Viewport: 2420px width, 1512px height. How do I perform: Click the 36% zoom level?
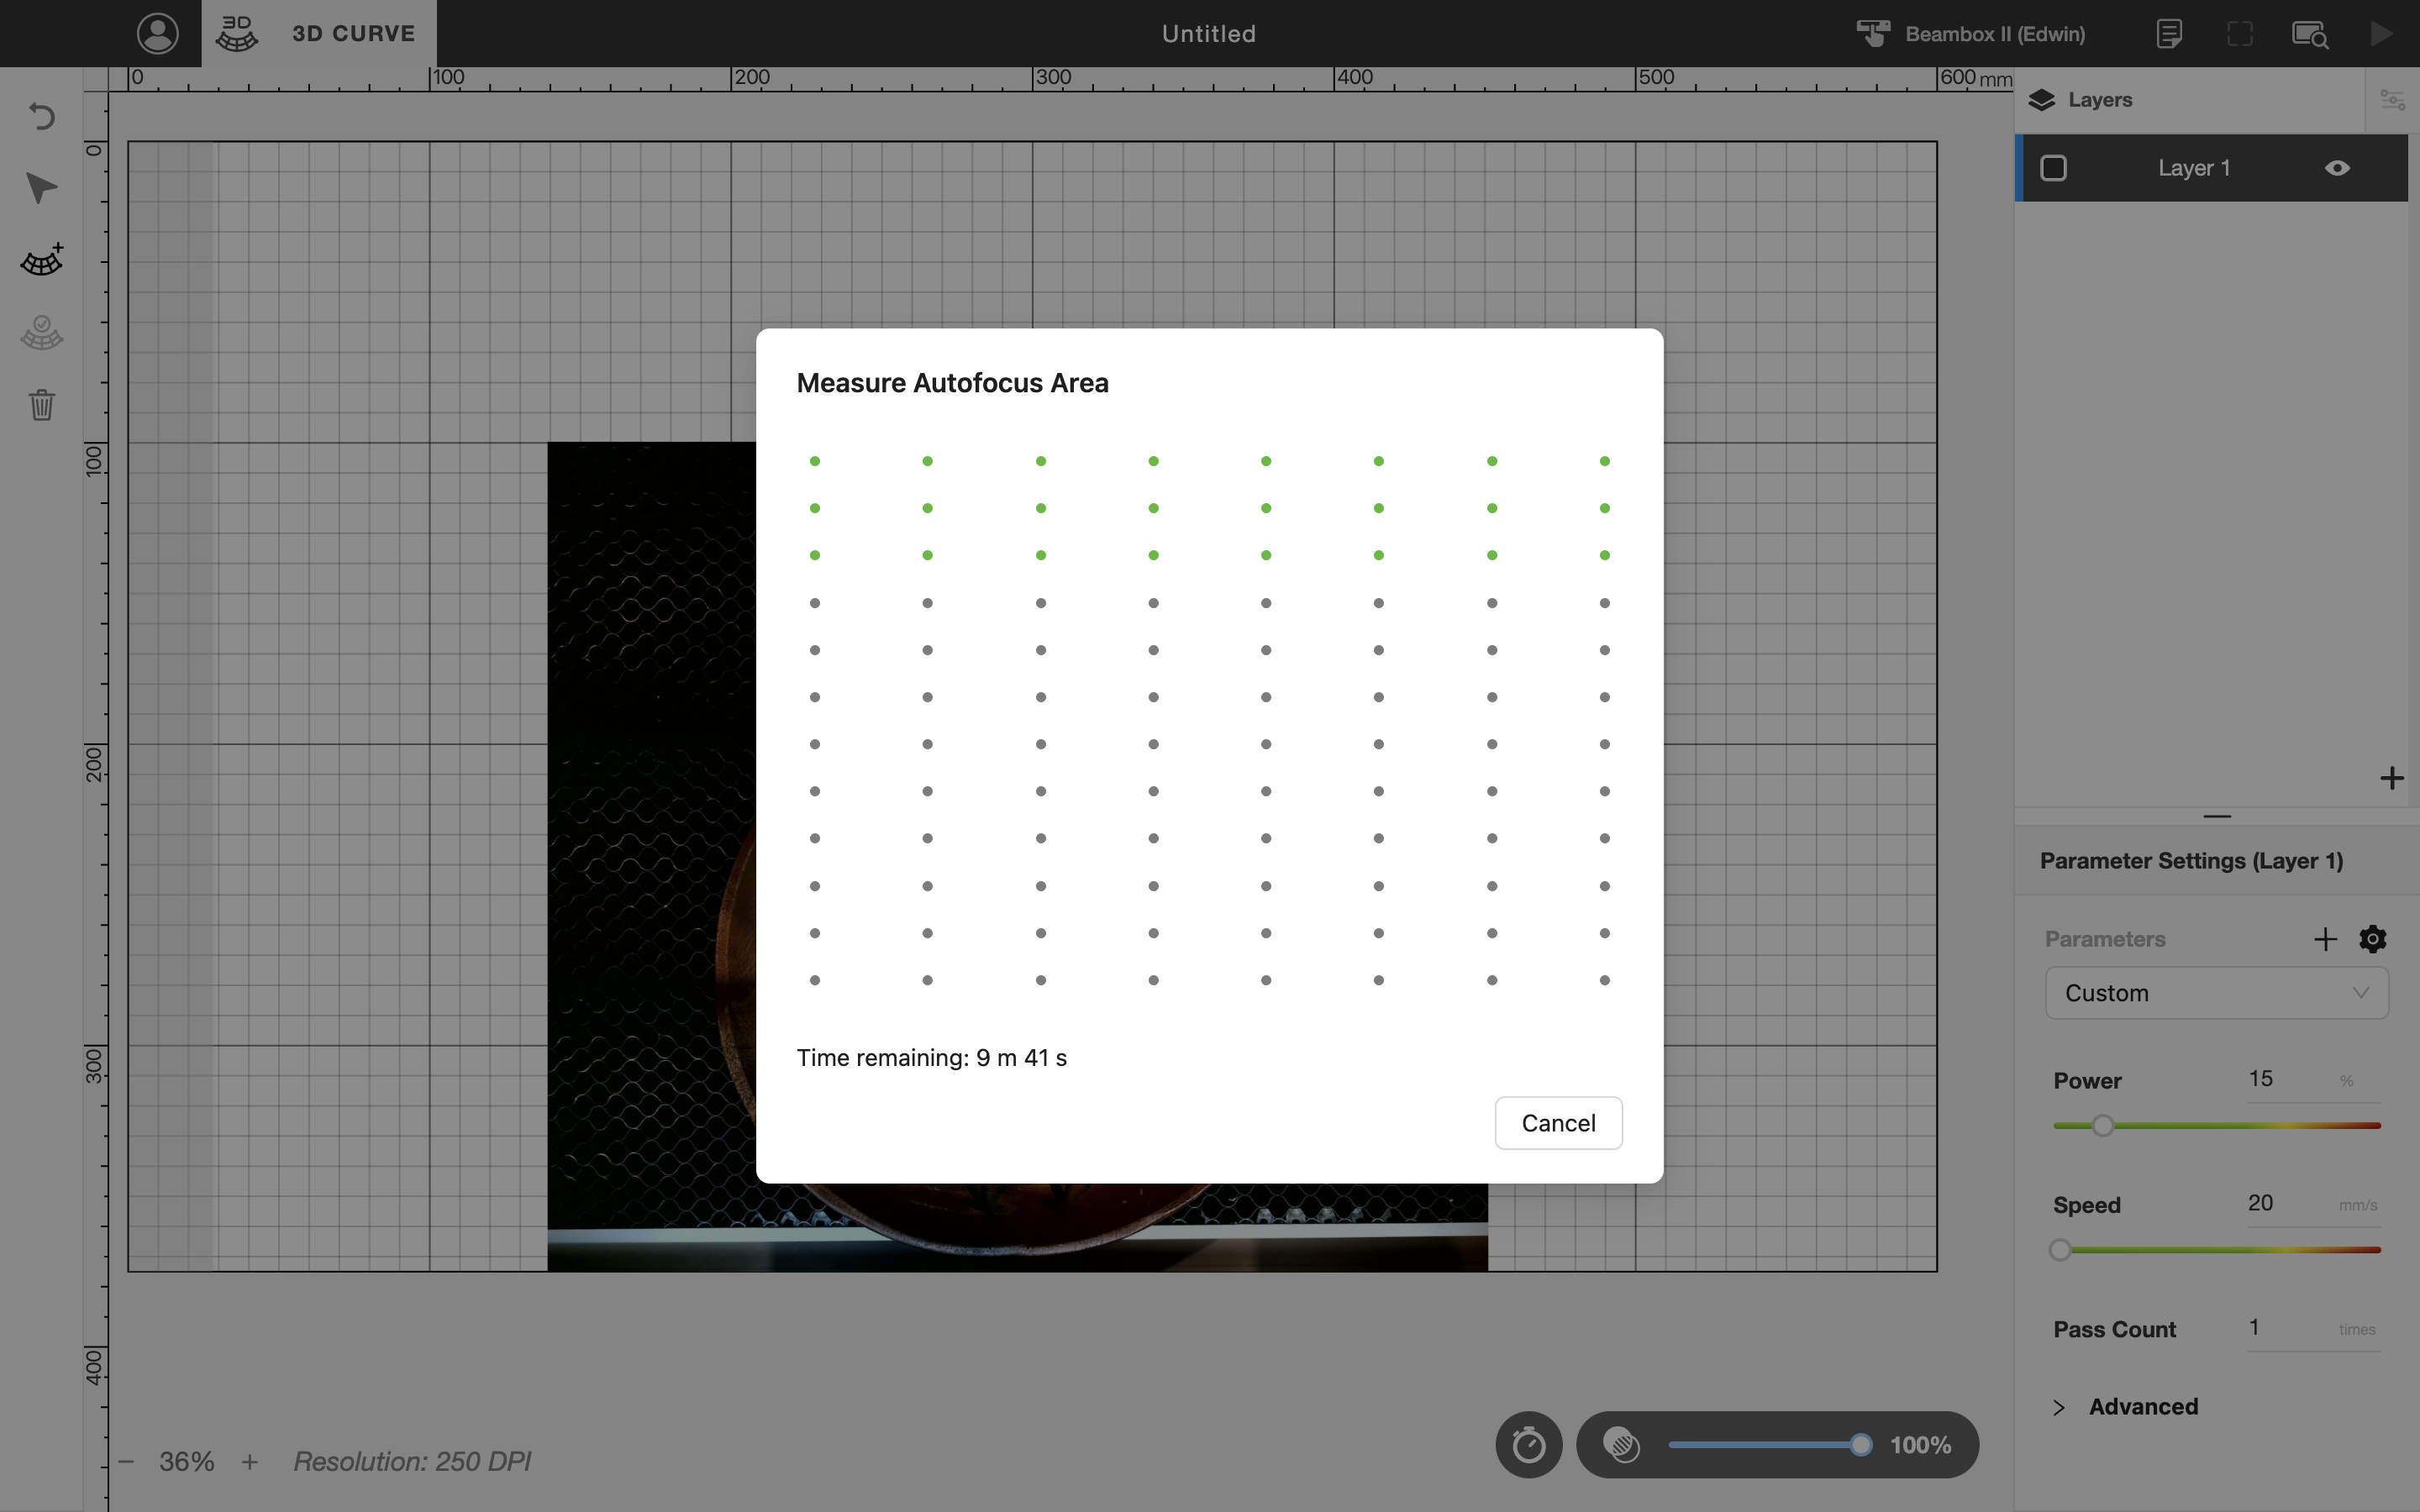pyautogui.click(x=187, y=1462)
